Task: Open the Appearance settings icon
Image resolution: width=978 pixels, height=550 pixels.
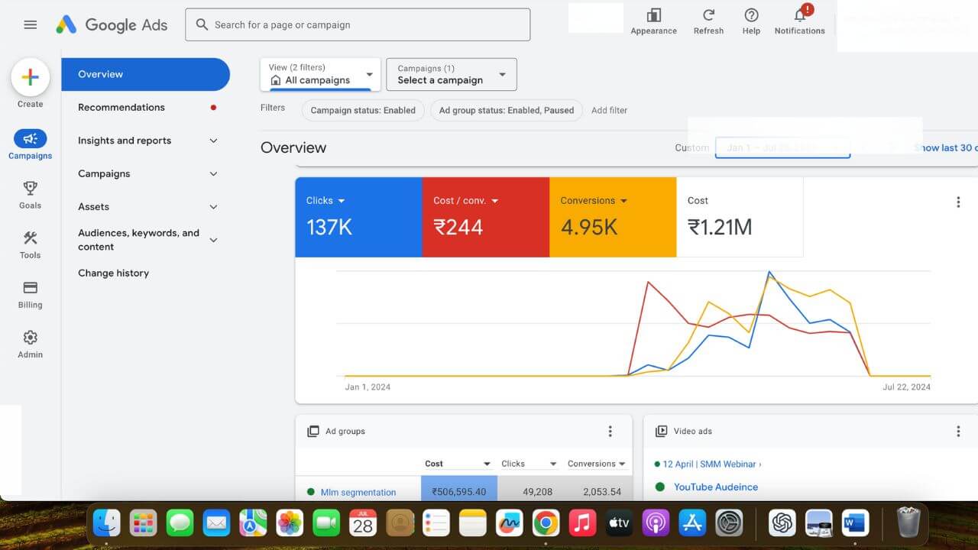Action: [x=653, y=16]
